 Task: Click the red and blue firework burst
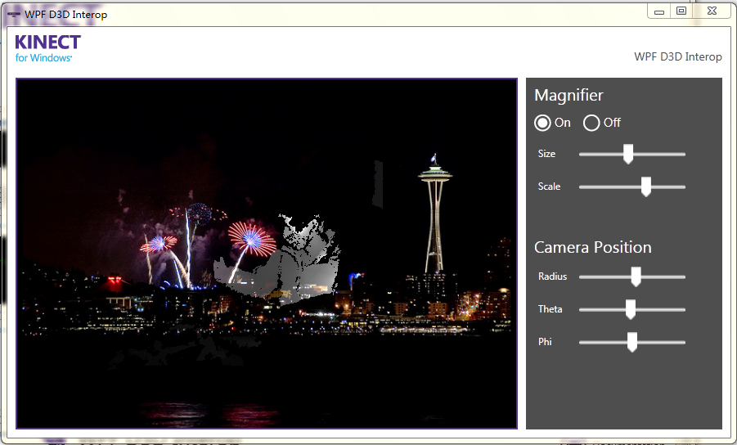click(x=251, y=237)
